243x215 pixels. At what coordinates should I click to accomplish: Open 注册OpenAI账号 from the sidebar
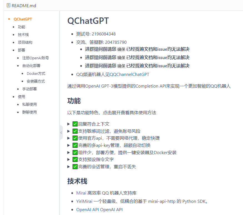[36, 58]
